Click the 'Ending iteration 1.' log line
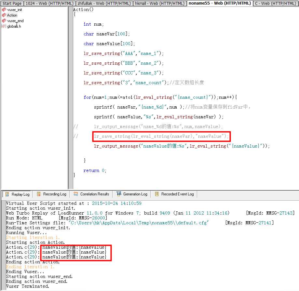The width and height of the screenshot is (299, 291). pyautogui.click(x=30, y=267)
